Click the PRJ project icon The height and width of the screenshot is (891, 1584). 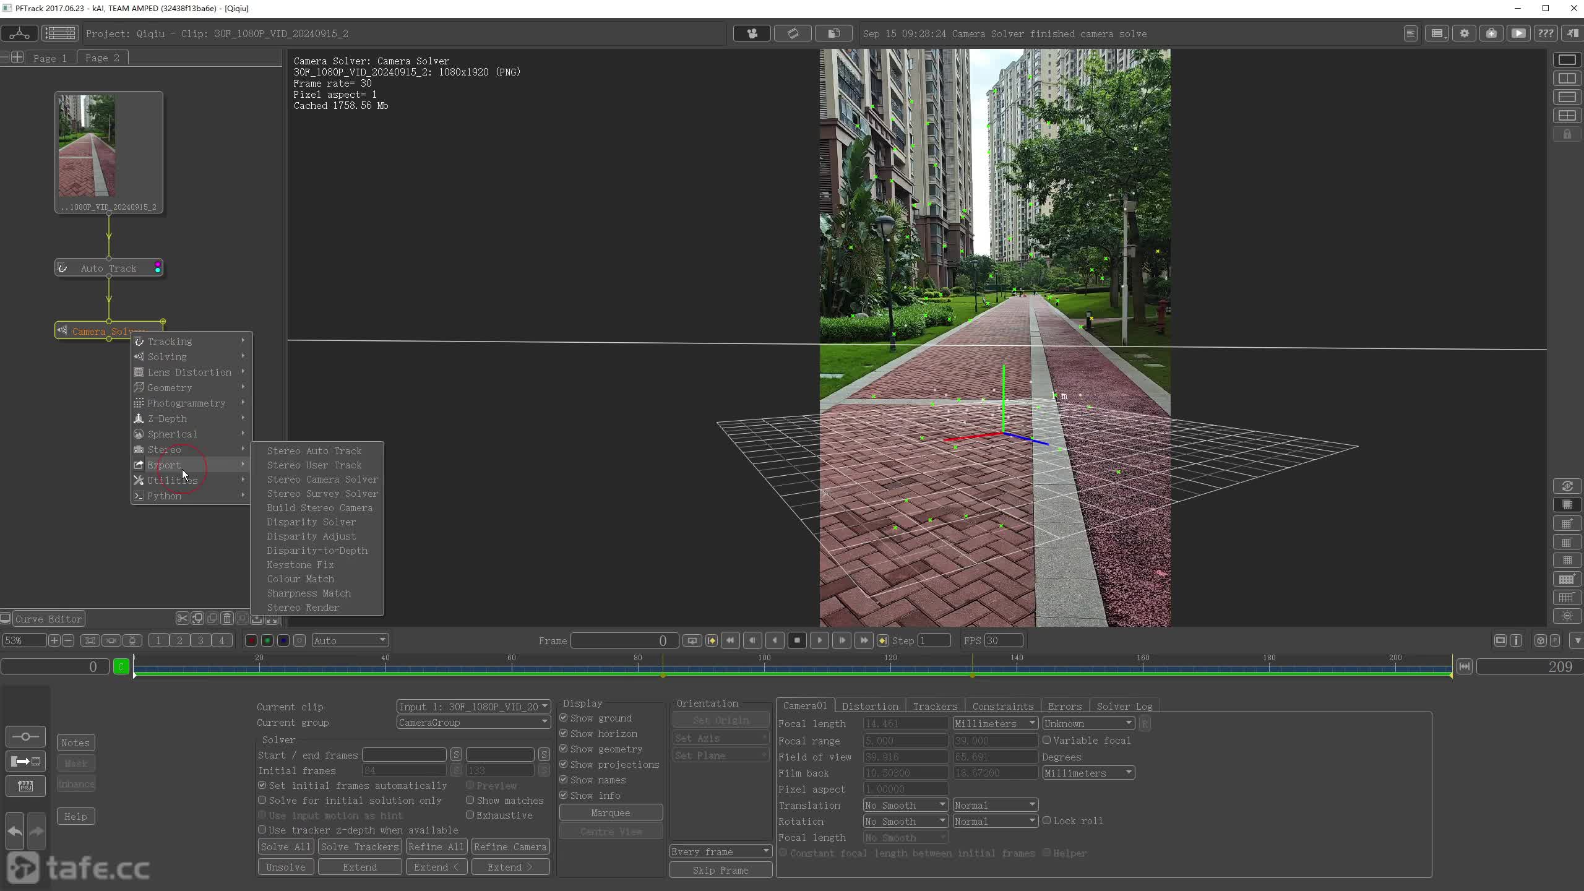[x=25, y=786]
